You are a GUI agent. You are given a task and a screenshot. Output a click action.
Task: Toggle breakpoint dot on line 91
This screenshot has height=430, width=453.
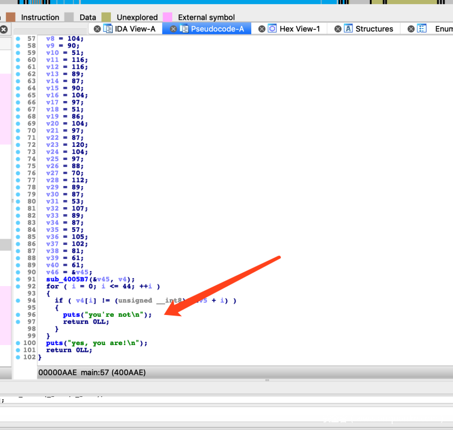tap(18, 279)
